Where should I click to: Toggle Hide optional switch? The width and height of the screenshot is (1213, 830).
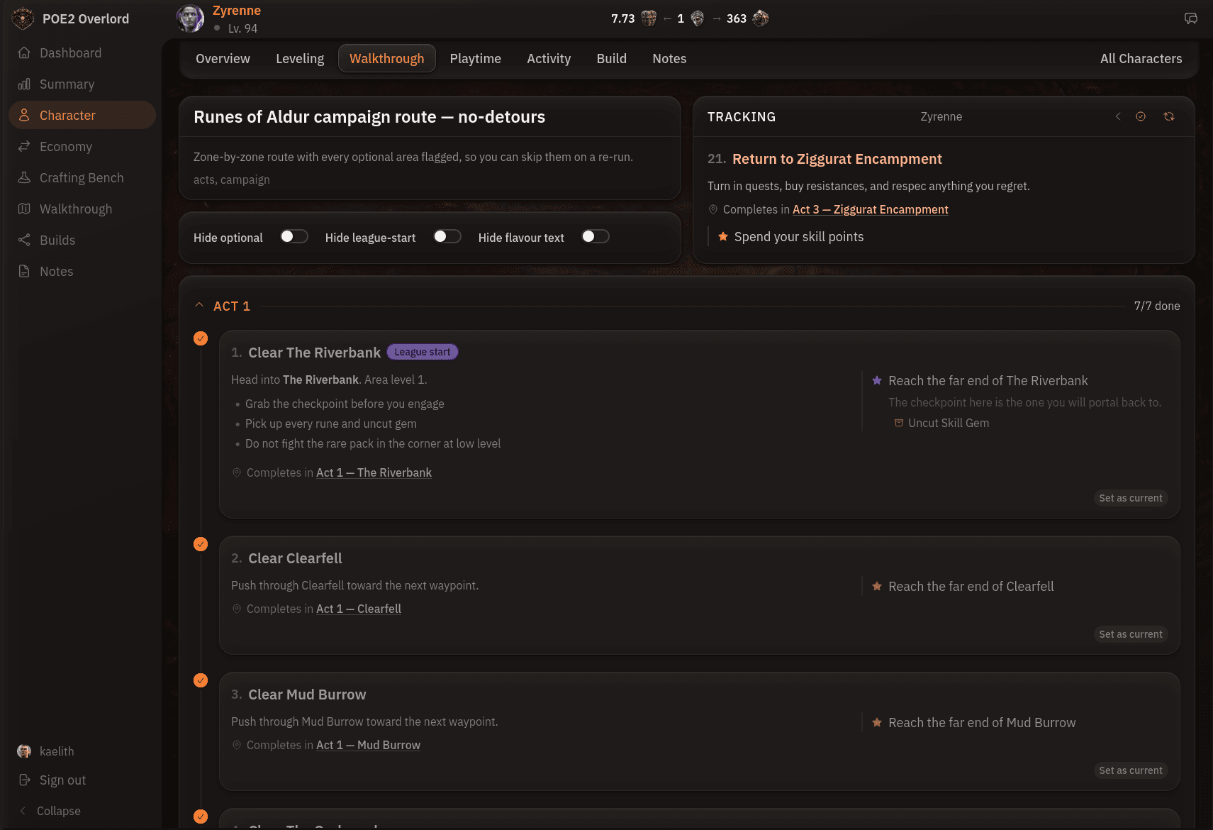tap(294, 237)
